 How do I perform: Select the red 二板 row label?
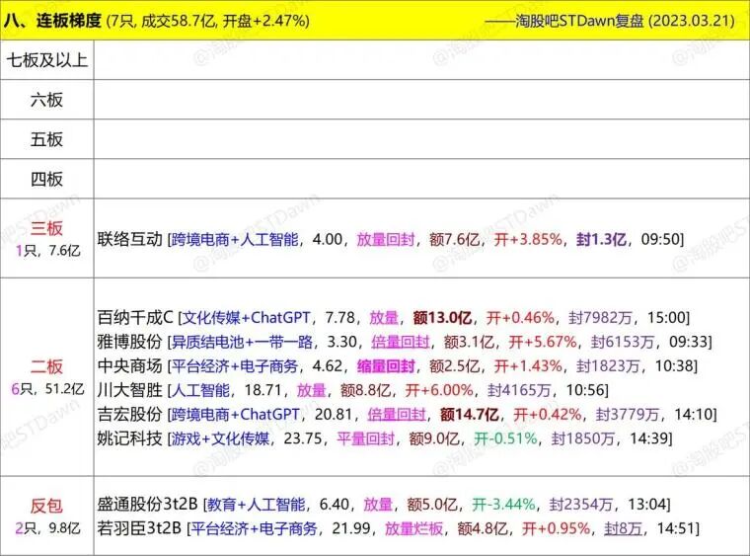[x=47, y=366]
